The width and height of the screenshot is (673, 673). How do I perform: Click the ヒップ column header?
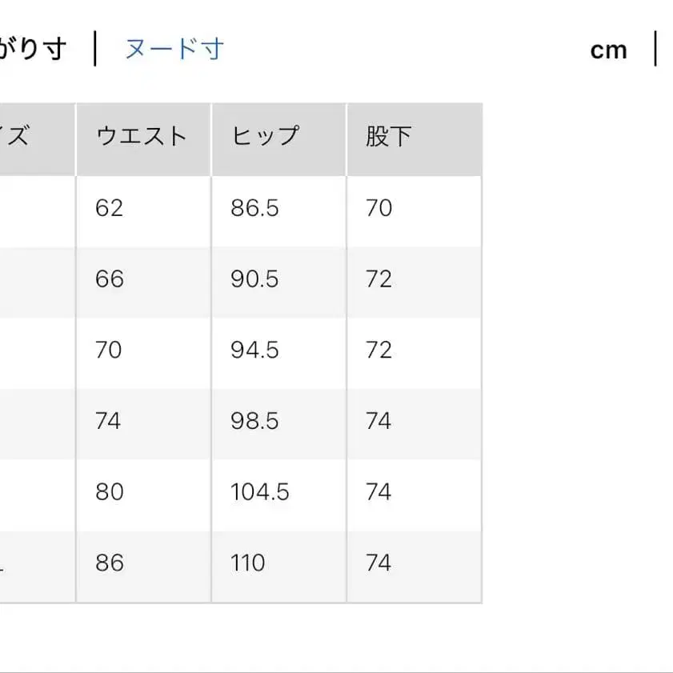(x=265, y=136)
